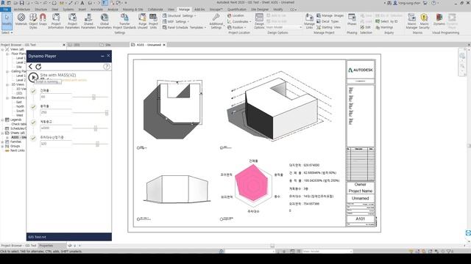The height and width of the screenshot is (264, 471).
Task: Open Manage Links
Action: 309,21
